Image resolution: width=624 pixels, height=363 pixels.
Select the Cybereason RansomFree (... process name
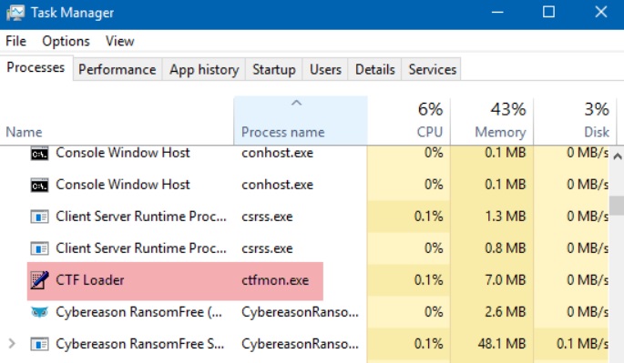(300, 312)
